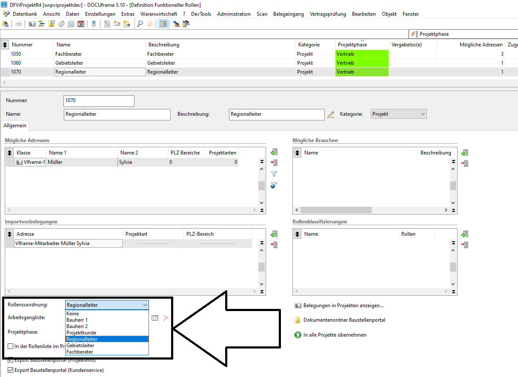518x377 pixels.
Task: Choose 'Projektkunde' in the dropdown list
Action: pyautogui.click(x=107, y=333)
